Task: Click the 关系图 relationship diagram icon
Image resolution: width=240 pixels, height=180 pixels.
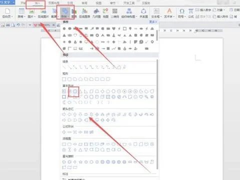Action: (x=144, y=13)
